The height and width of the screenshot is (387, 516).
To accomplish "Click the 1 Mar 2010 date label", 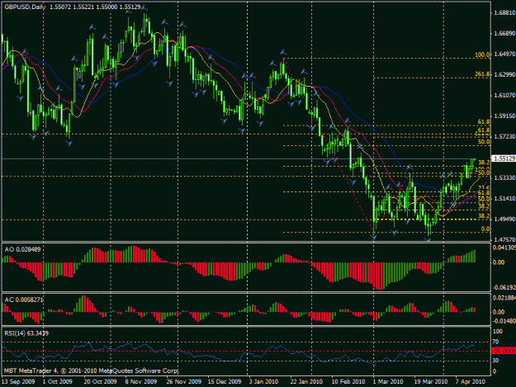I will [x=388, y=381].
